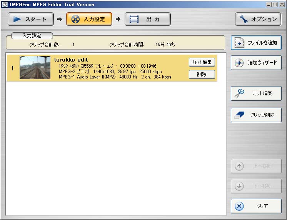Click the down arrow icon on 下へ移動
This screenshot has height=220, width=287.
tap(239, 186)
